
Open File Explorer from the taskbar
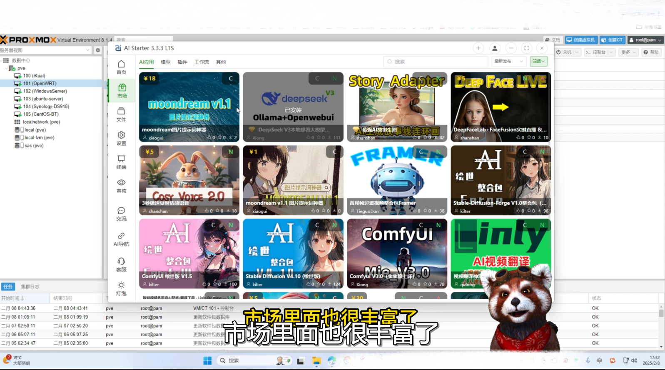[x=316, y=360]
